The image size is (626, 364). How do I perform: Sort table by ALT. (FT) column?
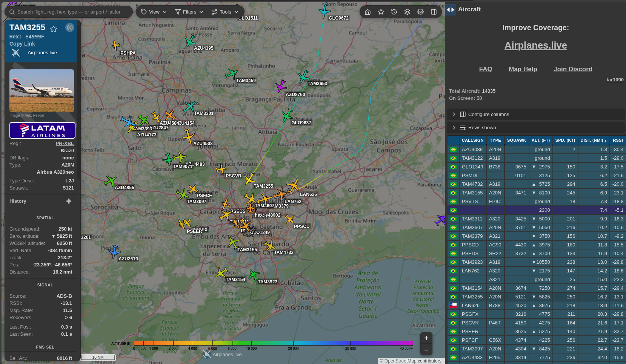click(x=540, y=140)
